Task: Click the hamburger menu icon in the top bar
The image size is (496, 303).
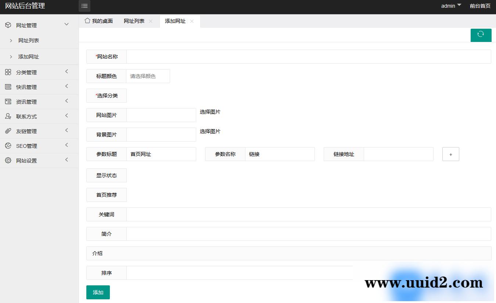Action: point(84,6)
